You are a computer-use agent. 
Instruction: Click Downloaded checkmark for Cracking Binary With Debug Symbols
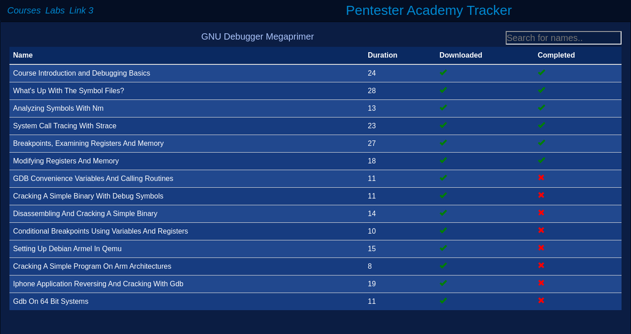tap(443, 195)
